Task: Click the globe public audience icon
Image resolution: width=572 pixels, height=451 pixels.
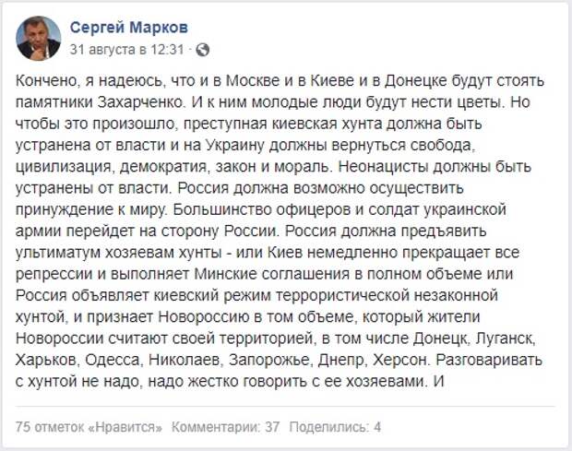Action: (x=202, y=50)
